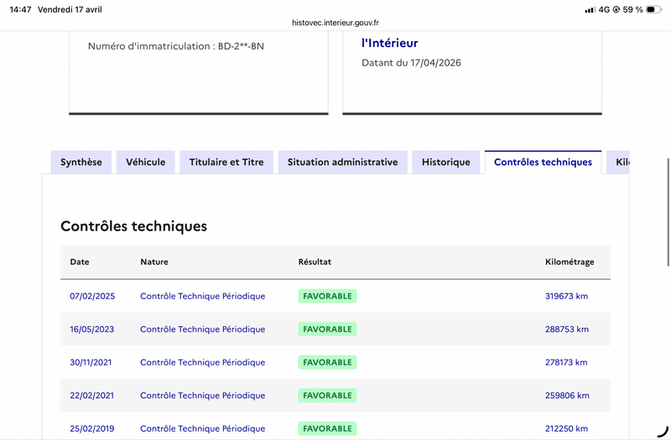Click the 22/02/2021 date cell
Screen dimensions: 671x440
(x=92, y=396)
